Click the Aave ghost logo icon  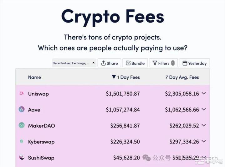(x=22, y=109)
